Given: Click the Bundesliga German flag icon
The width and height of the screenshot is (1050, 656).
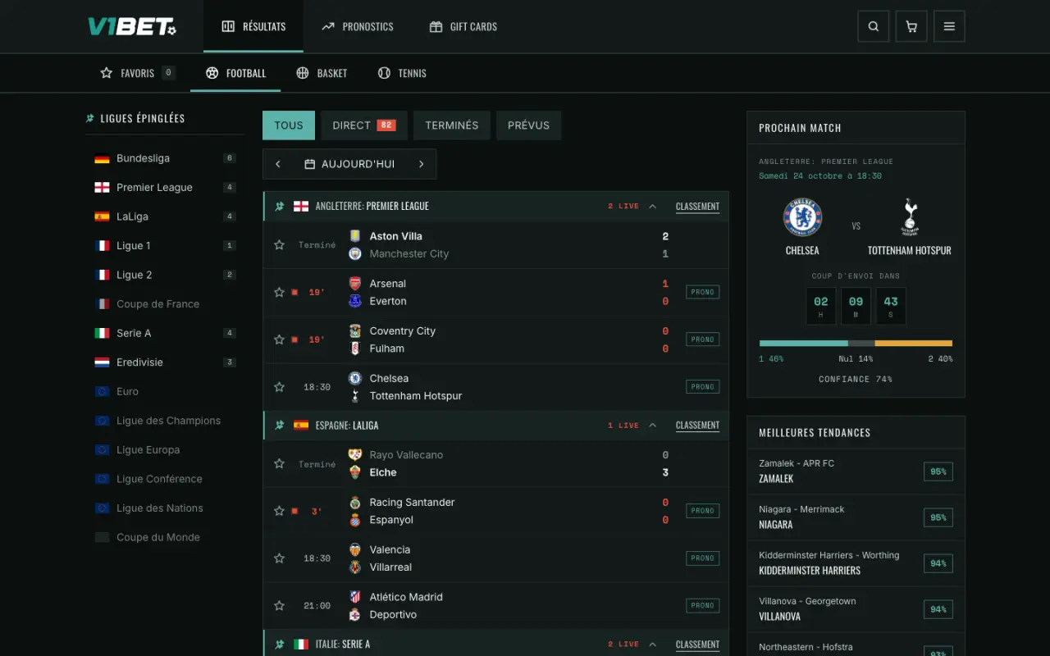Looking at the screenshot, I should tap(102, 158).
